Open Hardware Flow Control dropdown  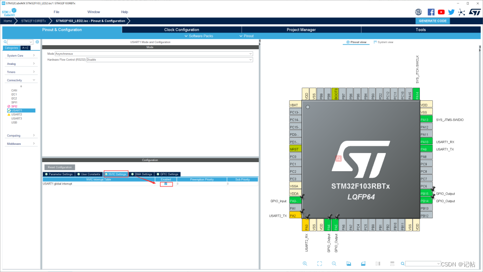coord(169,59)
